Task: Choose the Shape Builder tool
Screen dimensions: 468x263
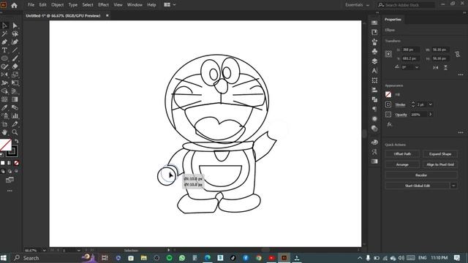Action: coord(4,91)
